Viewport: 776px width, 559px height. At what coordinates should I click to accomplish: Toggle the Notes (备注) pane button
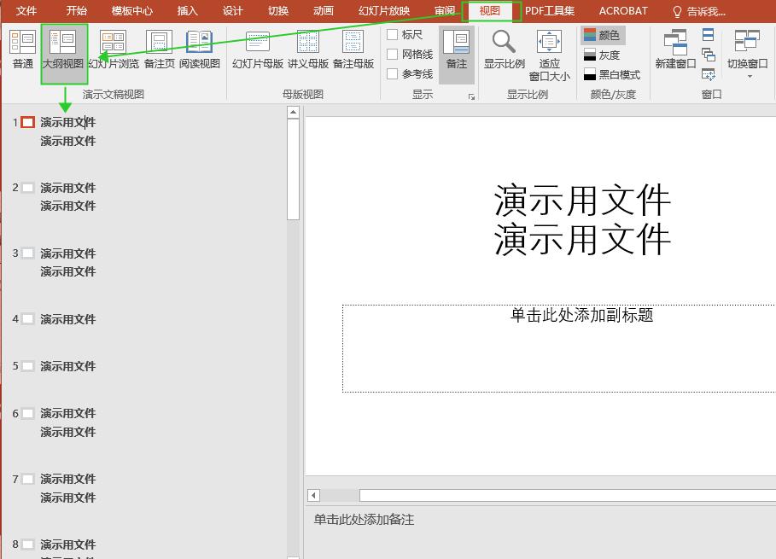(x=457, y=54)
